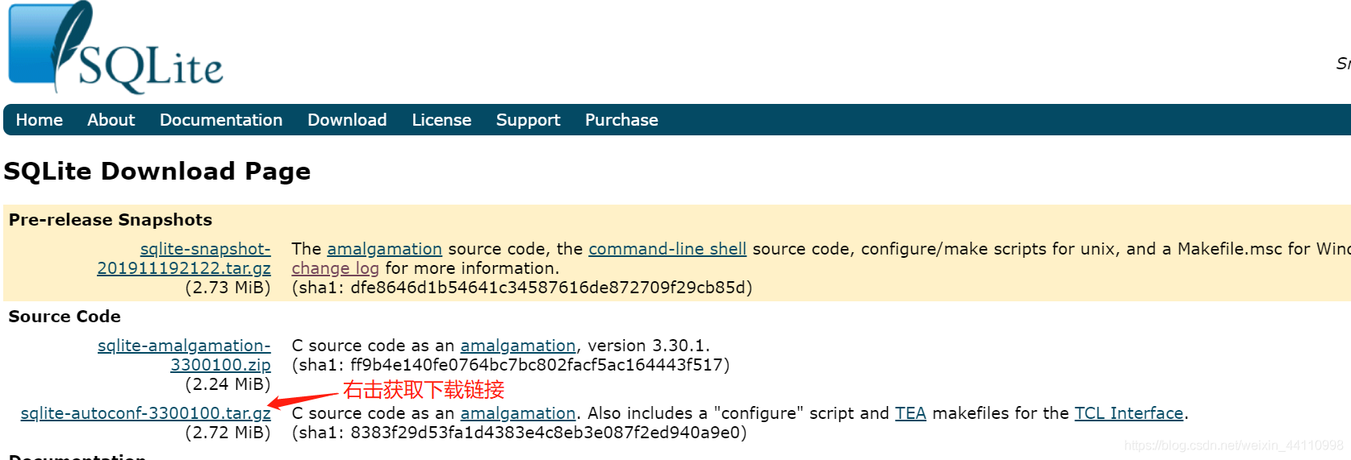1351x460 pixels.
Task: Open the change log link
Action: click(x=335, y=268)
